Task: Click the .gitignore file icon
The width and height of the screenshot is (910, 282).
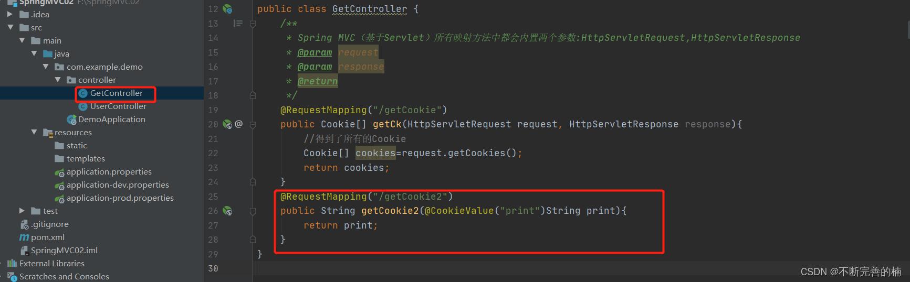Action: click(24, 224)
